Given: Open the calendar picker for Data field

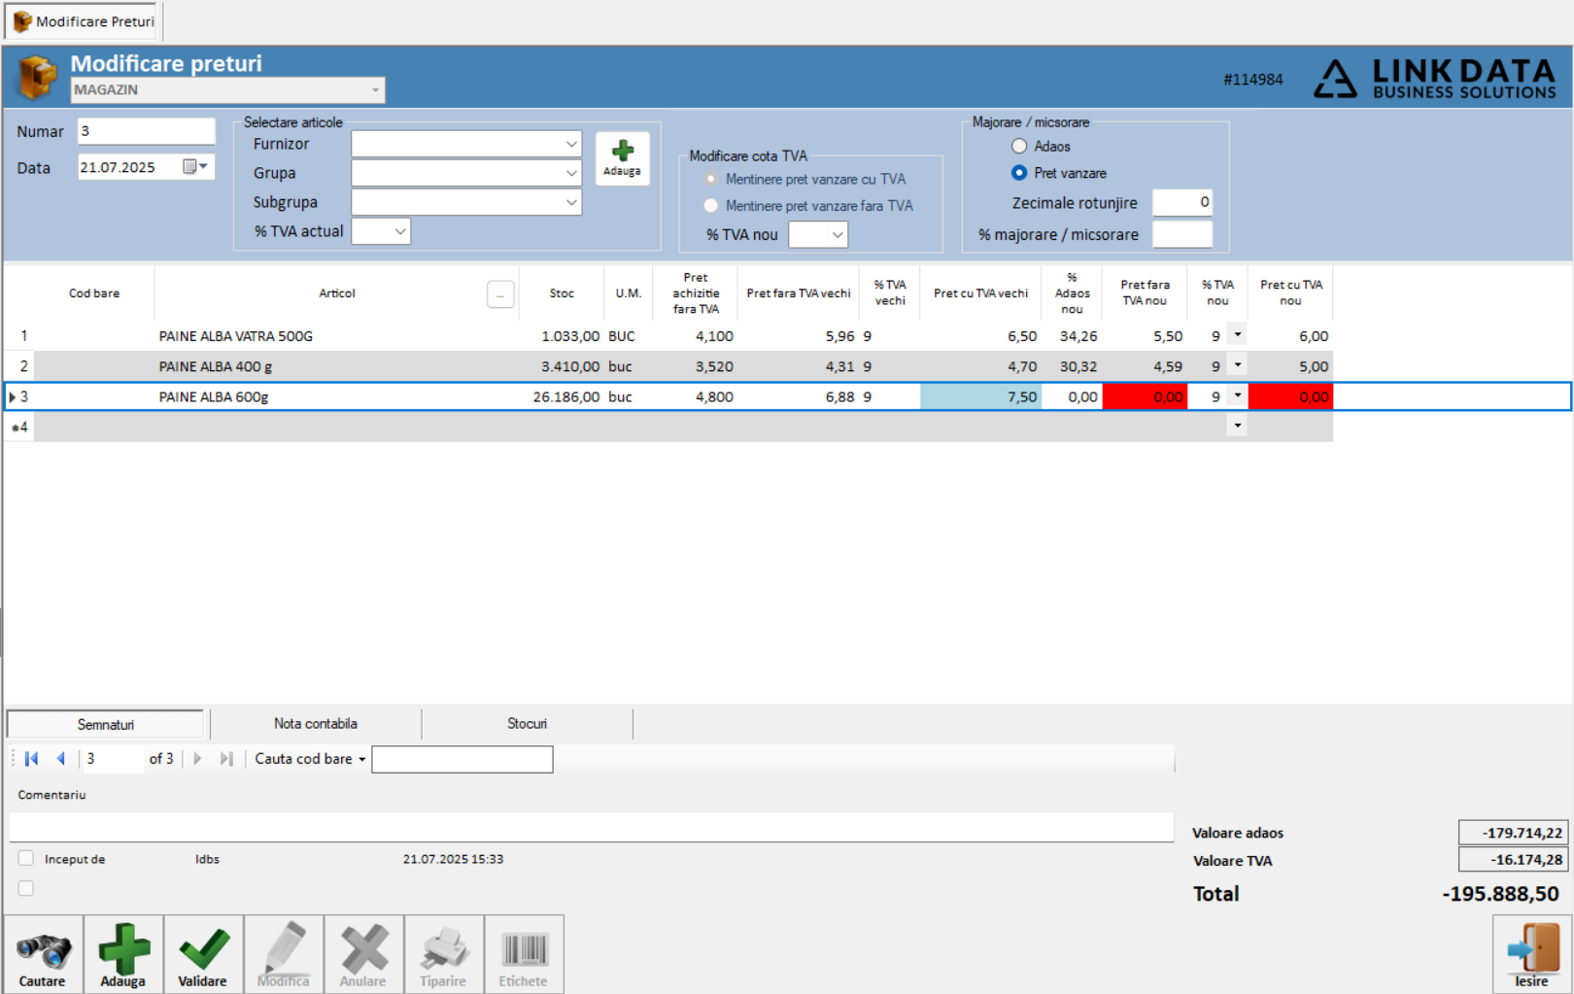Looking at the screenshot, I should tap(195, 167).
